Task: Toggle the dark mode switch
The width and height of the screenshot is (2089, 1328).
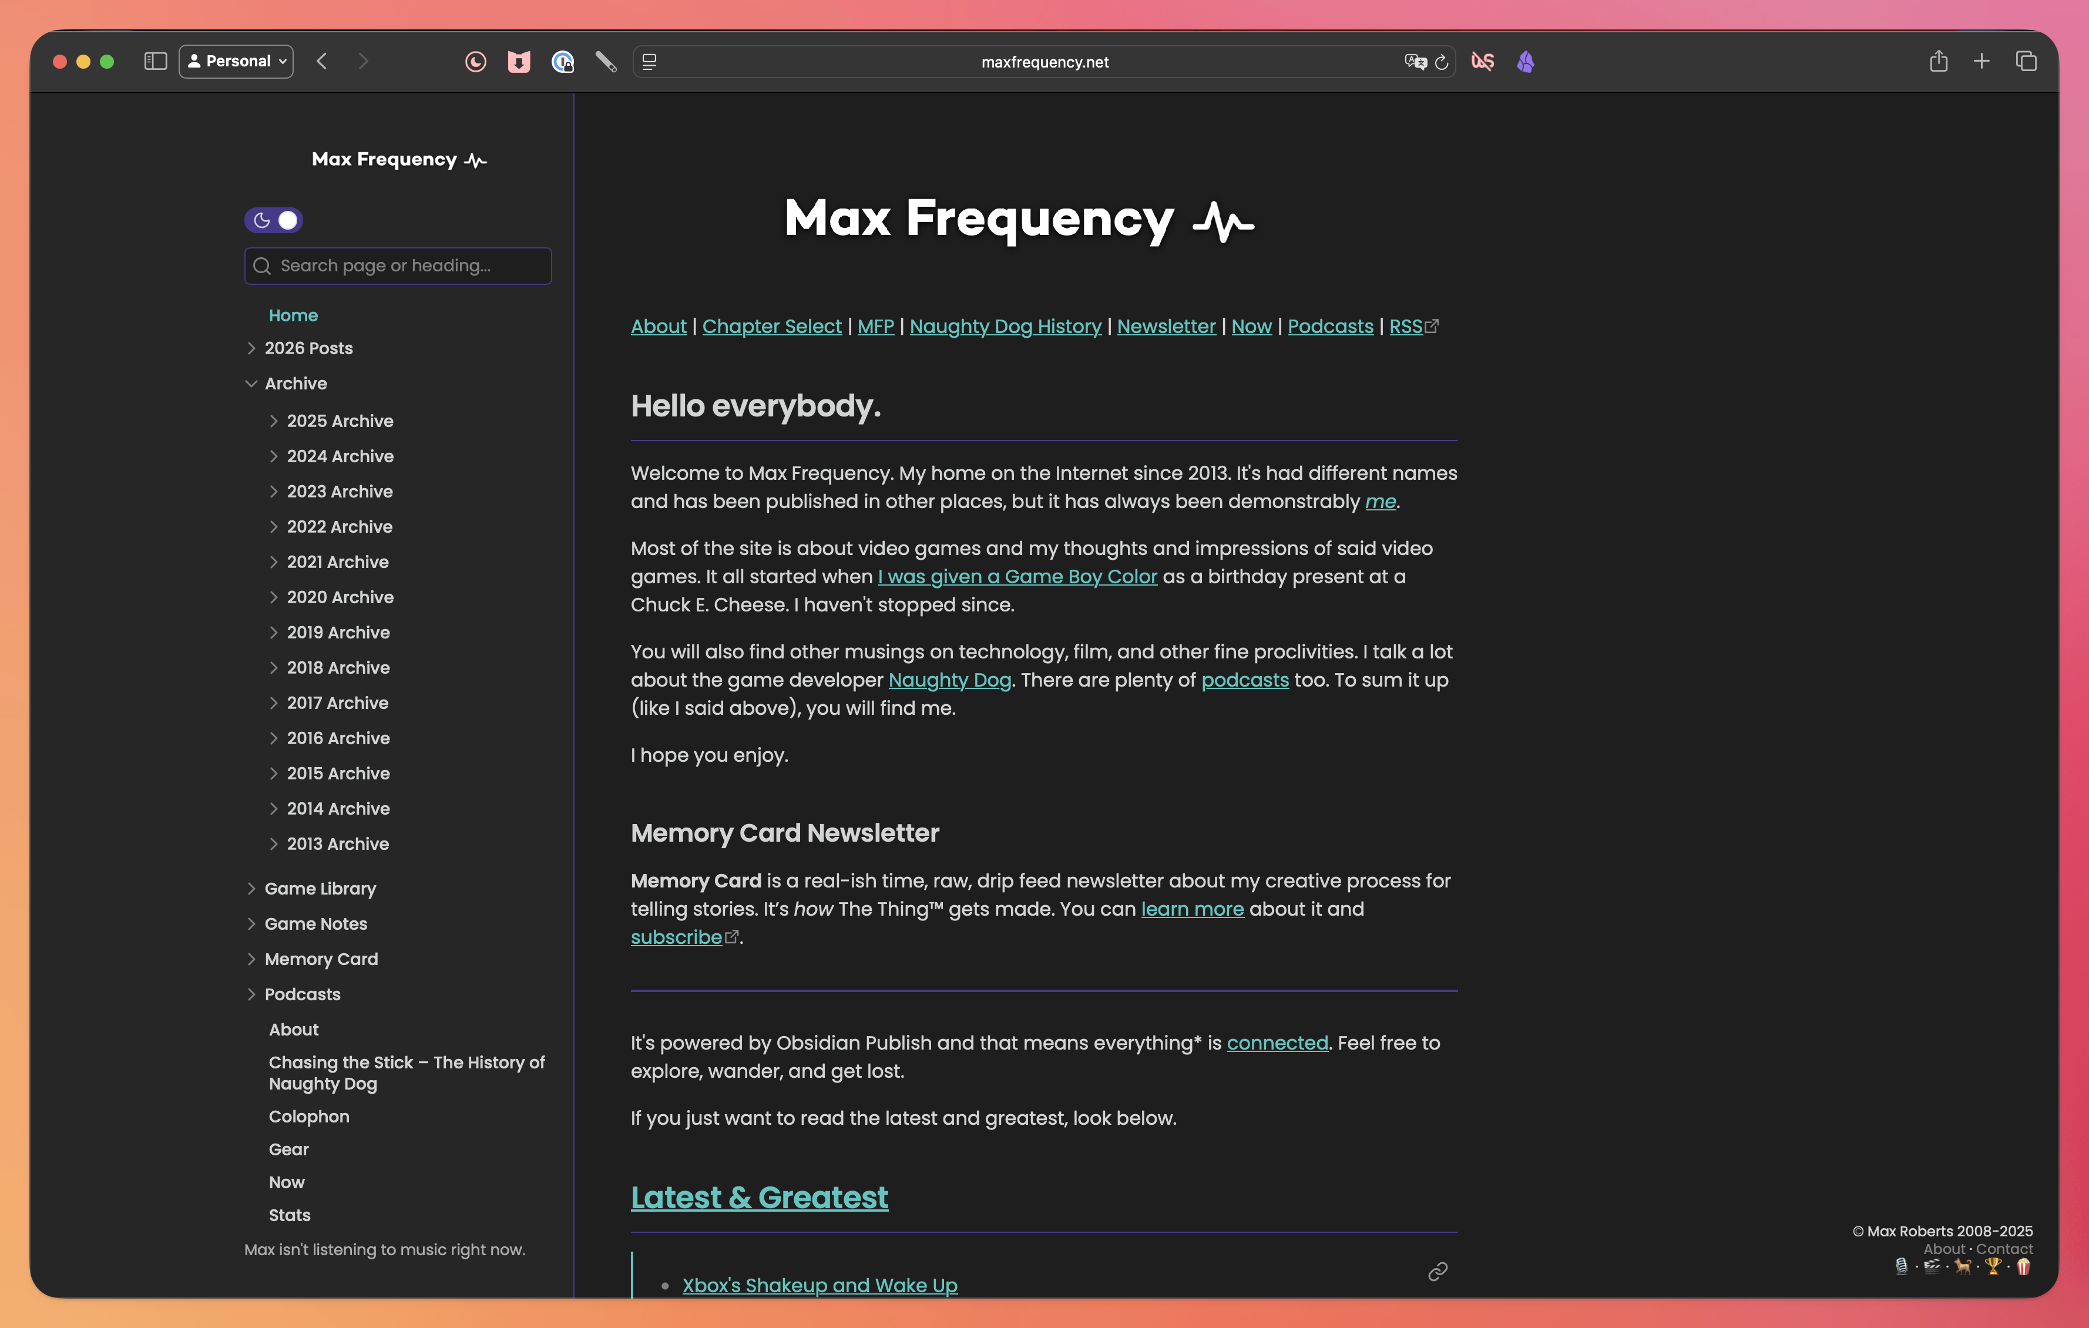Action: coord(273,220)
